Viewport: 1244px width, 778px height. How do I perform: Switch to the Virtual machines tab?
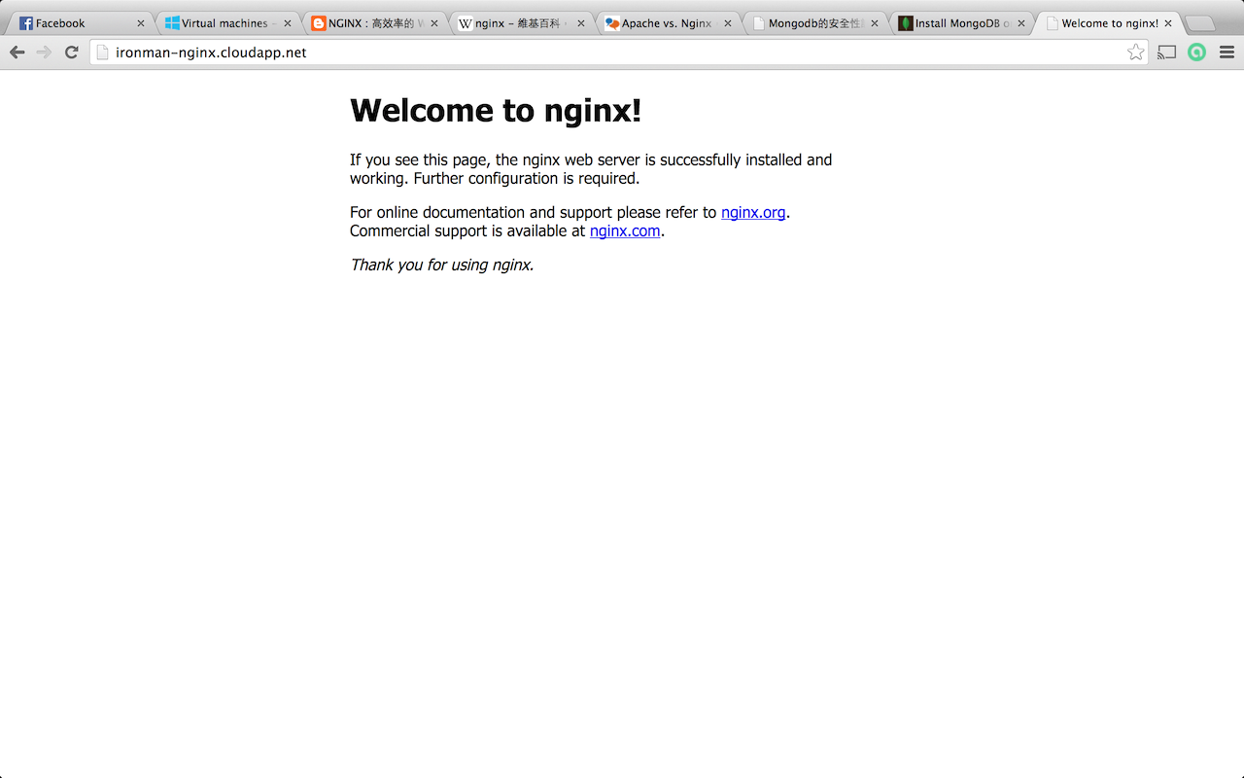[x=228, y=23]
